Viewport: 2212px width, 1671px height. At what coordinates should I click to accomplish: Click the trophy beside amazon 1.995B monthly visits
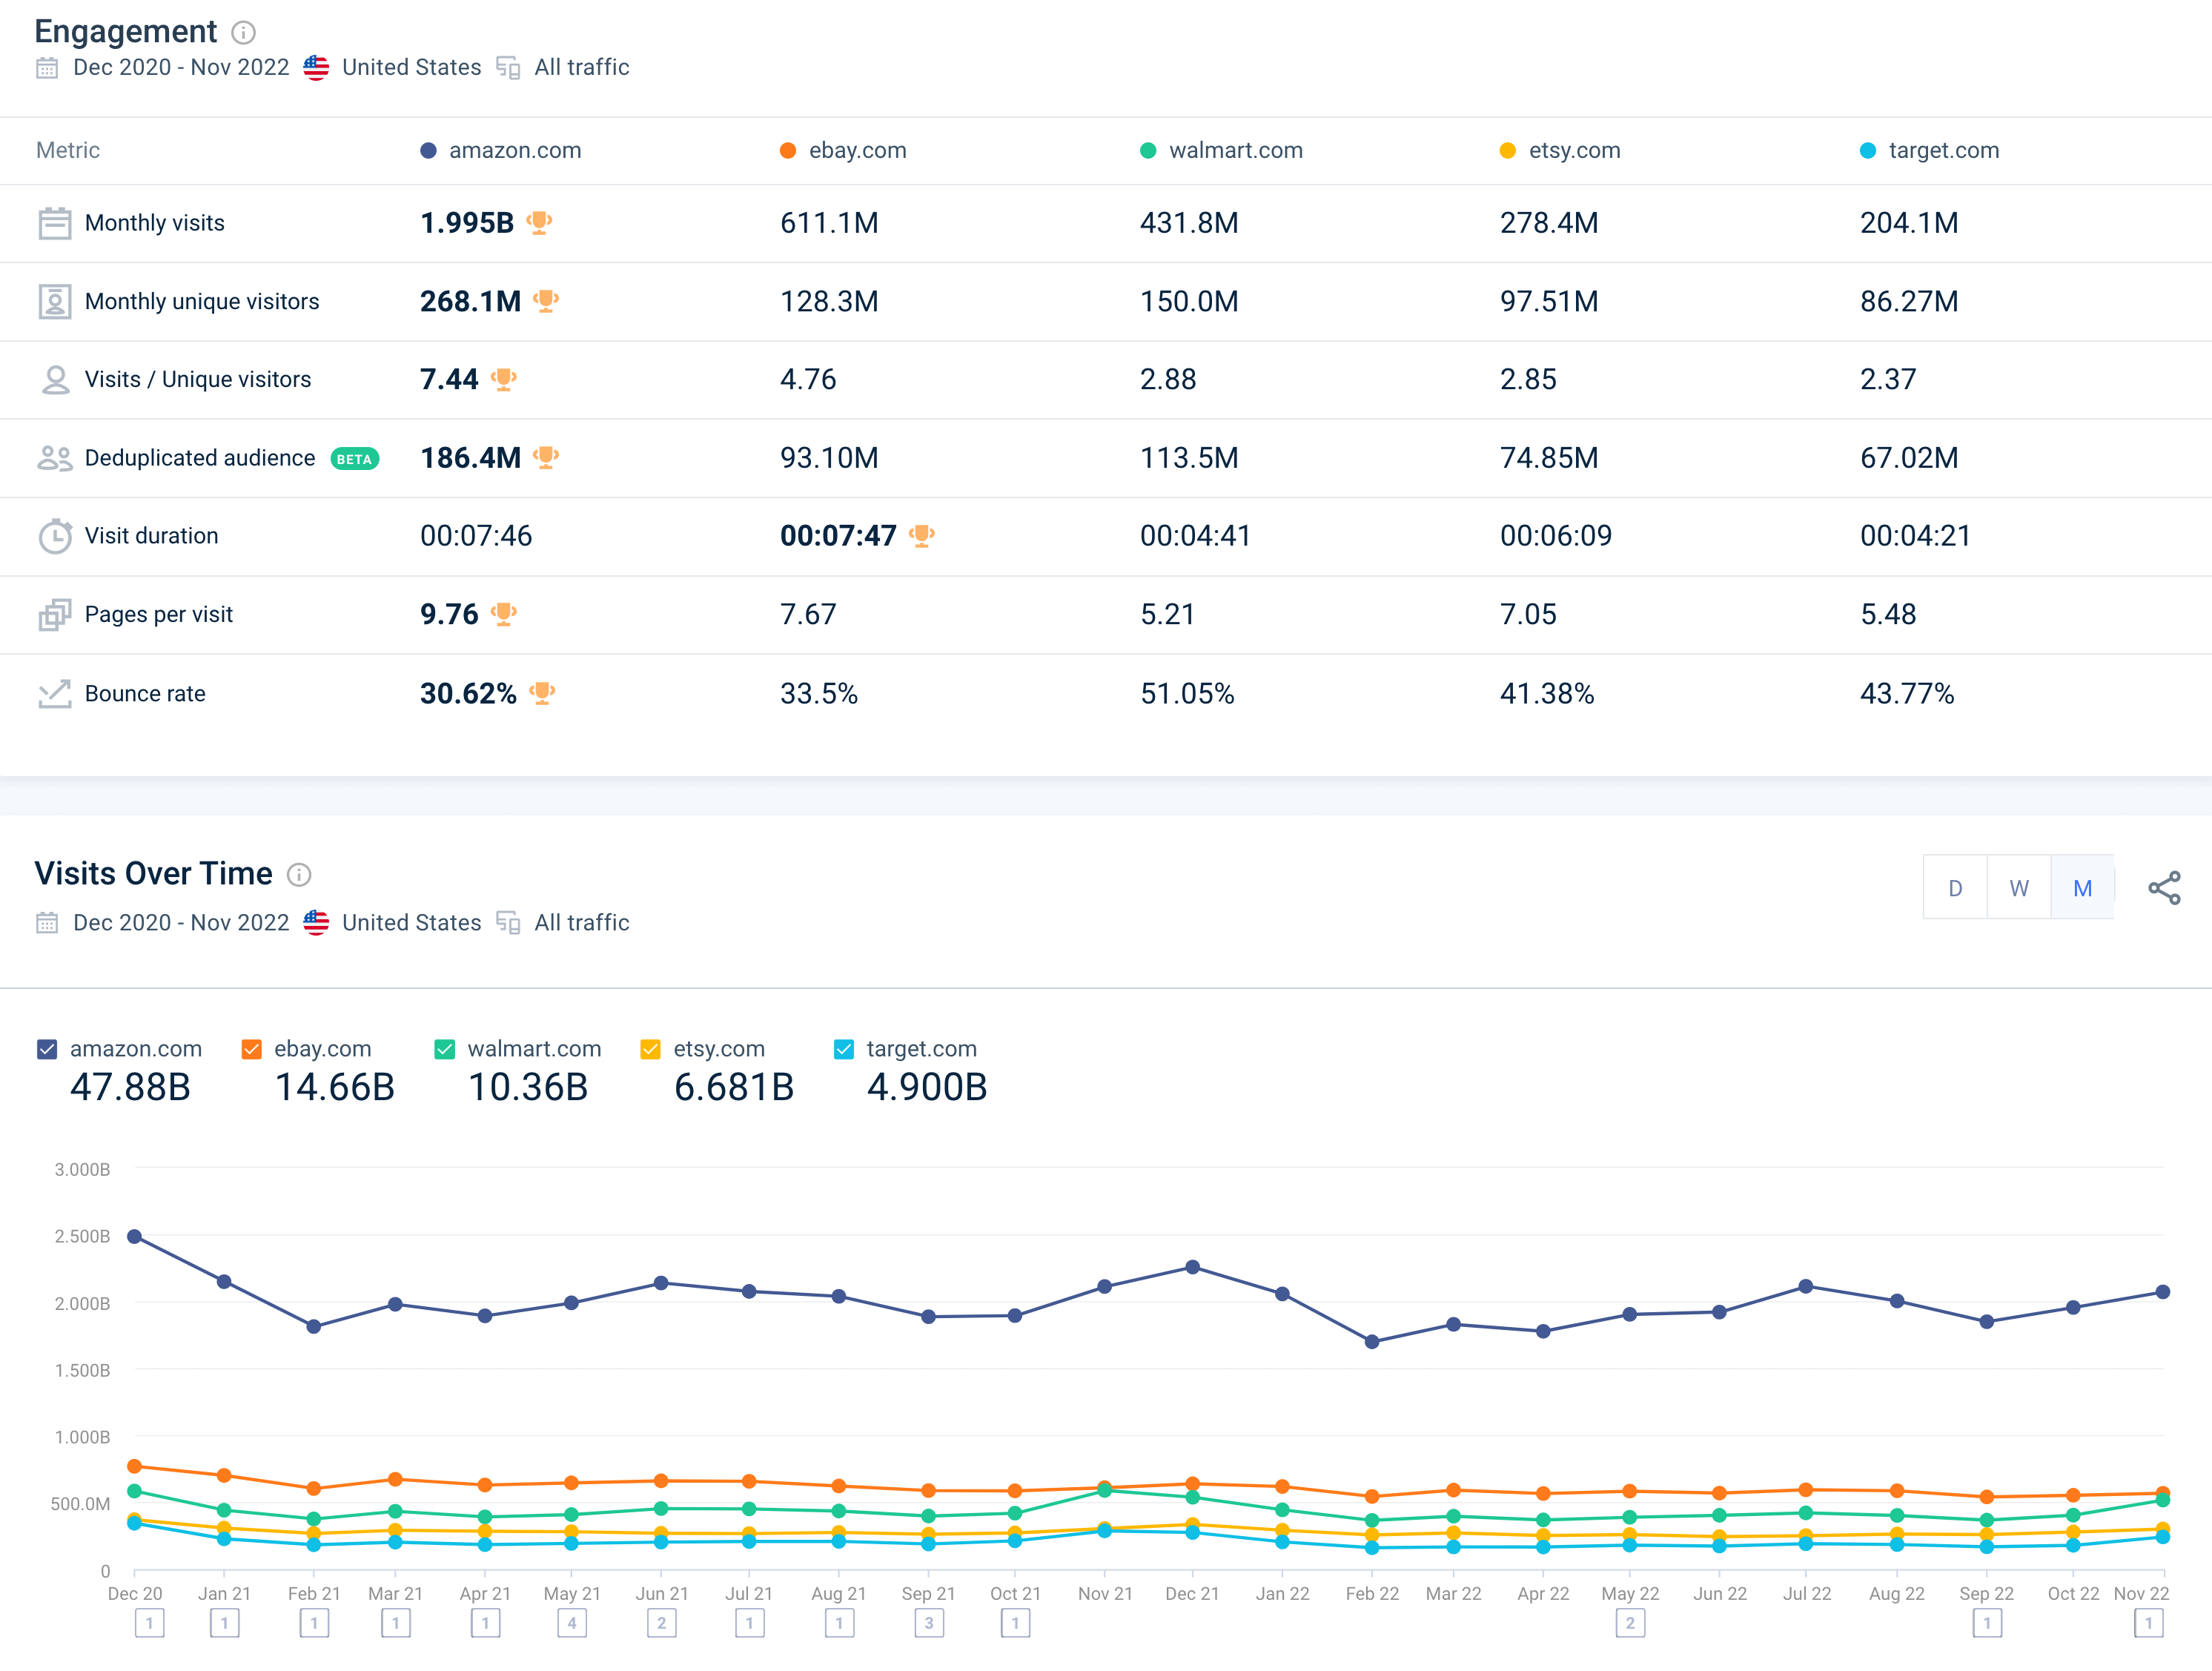539,222
